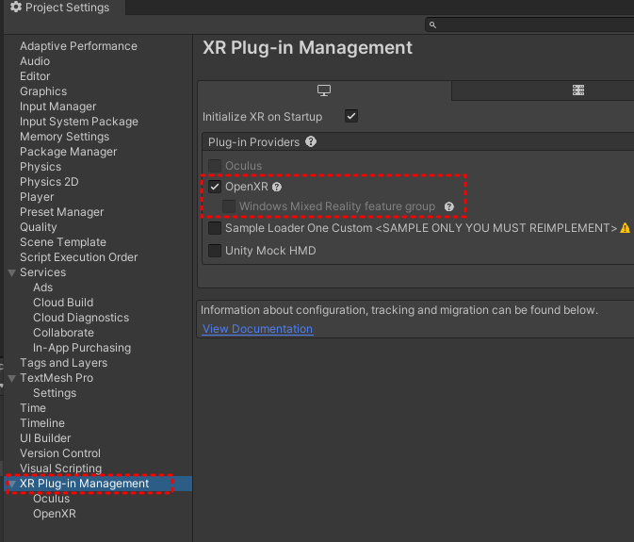The width and height of the screenshot is (634, 542).
Task: Check Windows Mixed Reality feature group box
Action: [x=229, y=206]
